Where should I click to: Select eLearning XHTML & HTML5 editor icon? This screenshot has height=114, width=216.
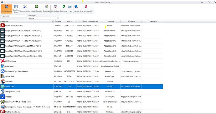pos(3,102)
